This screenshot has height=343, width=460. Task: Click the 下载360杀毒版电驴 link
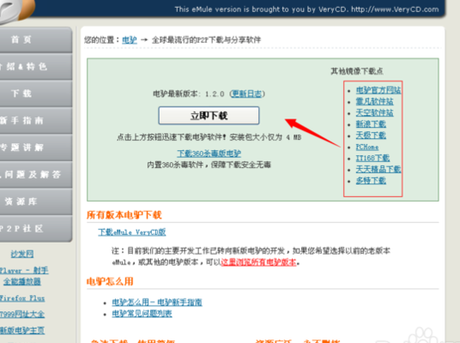pyautogui.click(x=209, y=153)
